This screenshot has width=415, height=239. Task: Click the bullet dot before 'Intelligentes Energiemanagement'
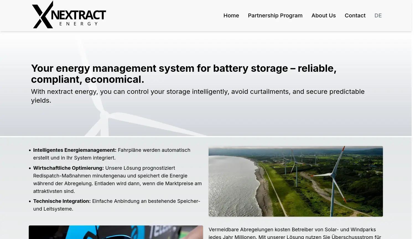tap(30, 150)
